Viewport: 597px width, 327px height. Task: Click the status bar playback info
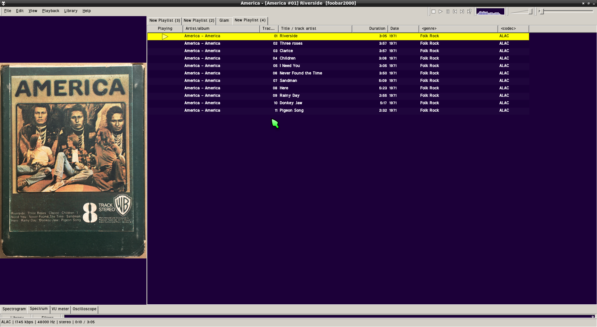[x=48, y=322]
